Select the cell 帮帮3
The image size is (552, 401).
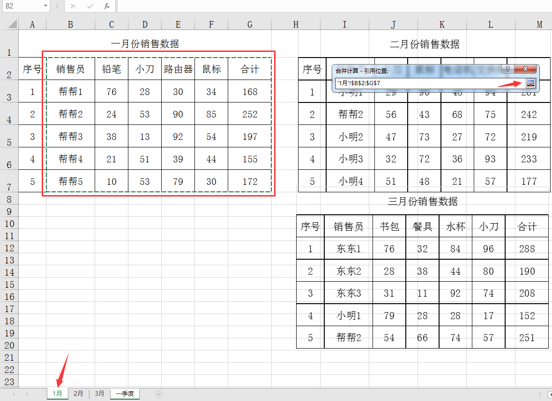point(70,136)
